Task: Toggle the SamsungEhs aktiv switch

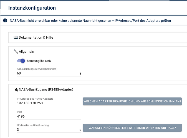Action: click(x=21, y=61)
